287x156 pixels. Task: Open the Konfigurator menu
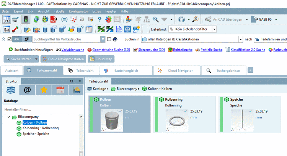click(x=78, y=11)
